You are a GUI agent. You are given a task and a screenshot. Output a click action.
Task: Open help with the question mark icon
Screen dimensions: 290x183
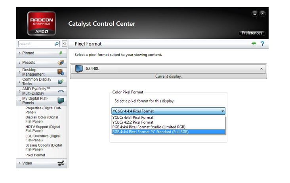coord(262,44)
